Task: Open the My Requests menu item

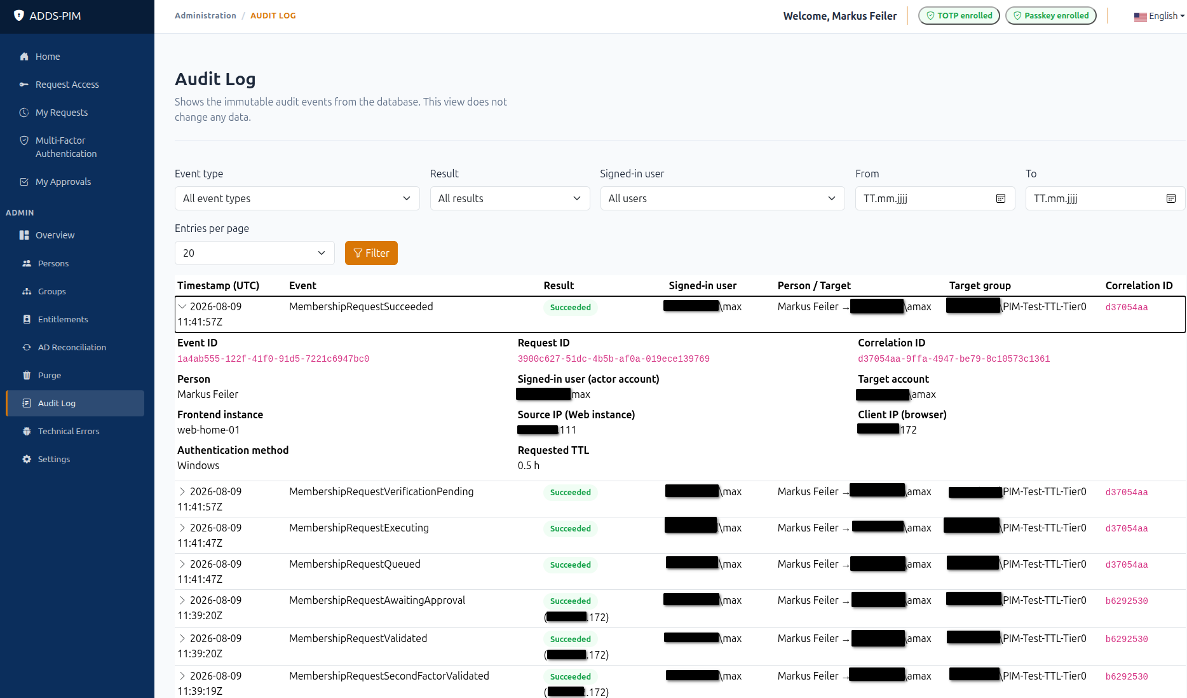Action: coord(75,113)
